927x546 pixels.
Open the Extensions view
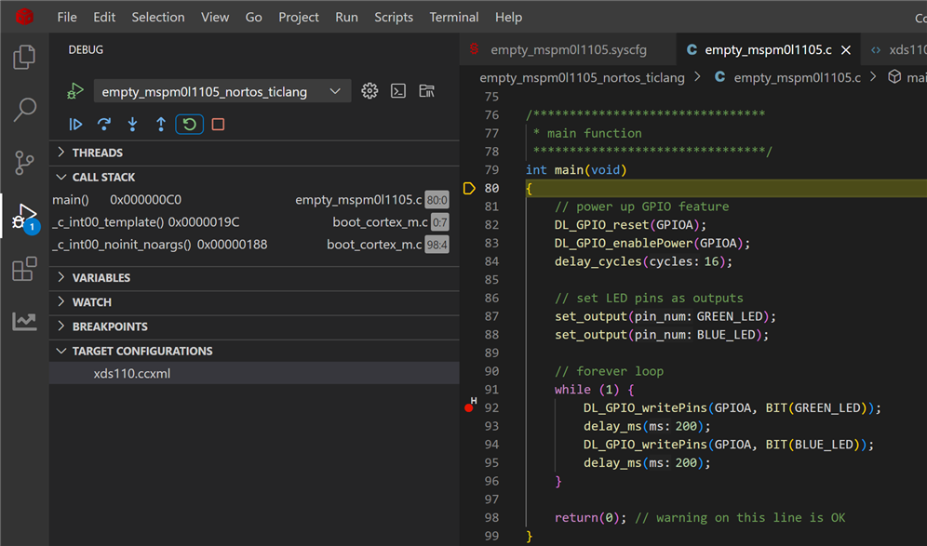(24, 269)
